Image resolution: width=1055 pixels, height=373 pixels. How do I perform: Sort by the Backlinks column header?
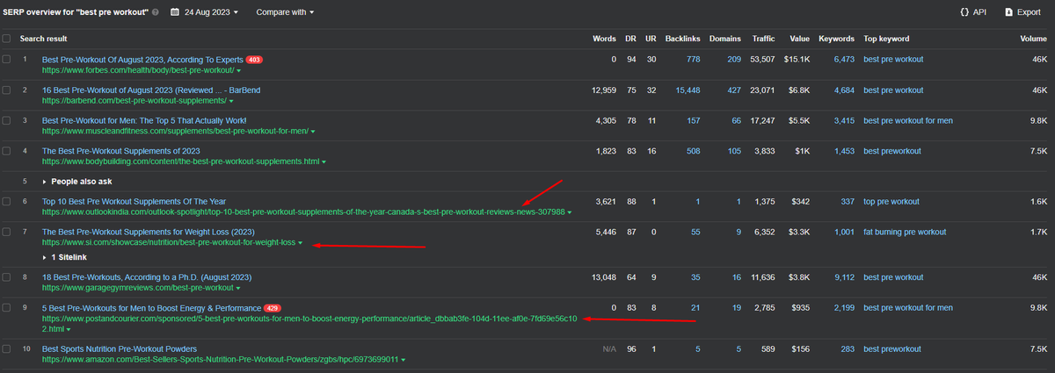point(682,39)
